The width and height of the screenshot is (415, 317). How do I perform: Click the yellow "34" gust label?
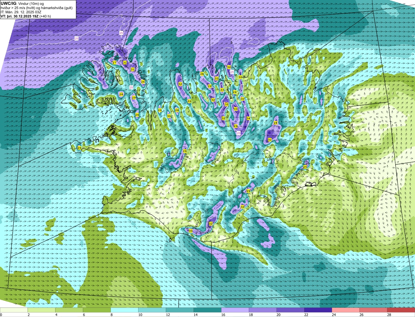click(248, 118)
